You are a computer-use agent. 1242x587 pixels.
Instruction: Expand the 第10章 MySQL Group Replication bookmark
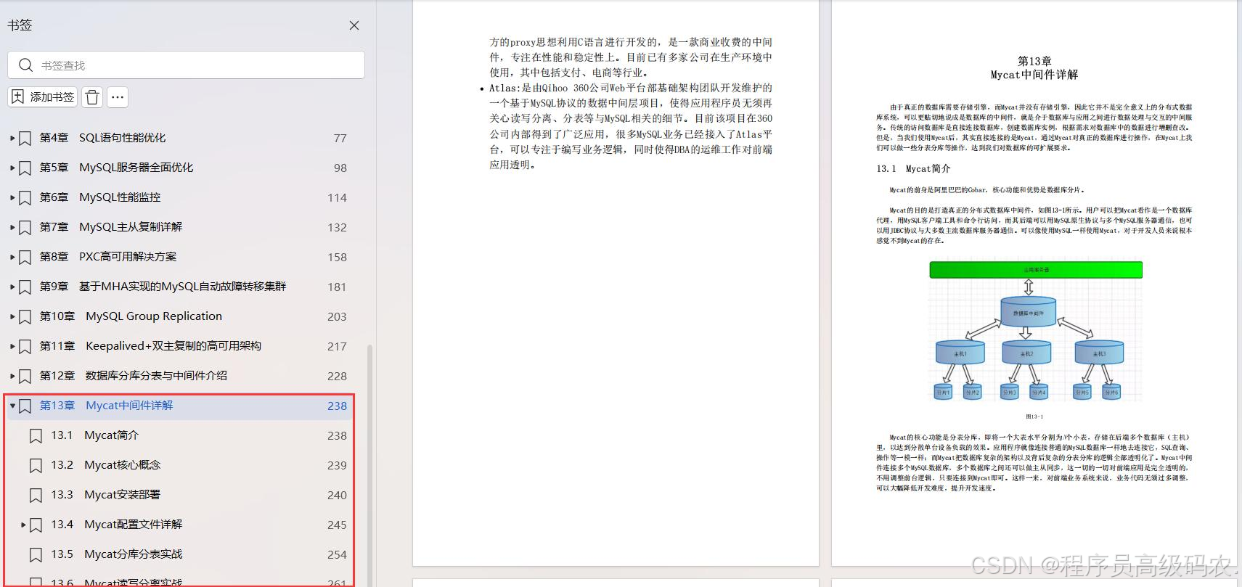[12, 316]
